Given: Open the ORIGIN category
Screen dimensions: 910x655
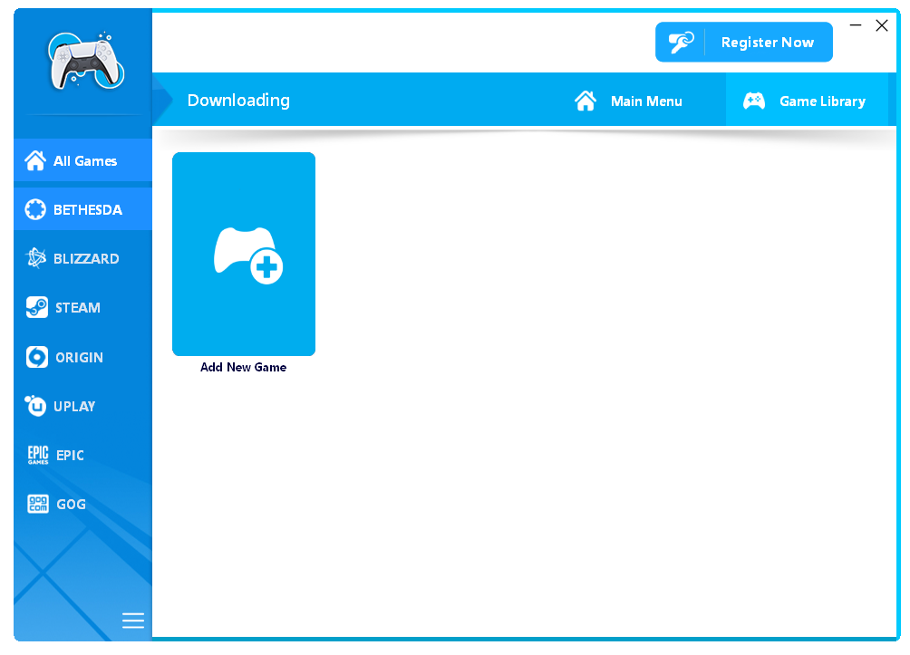Looking at the screenshot, I should click(83, 357).
